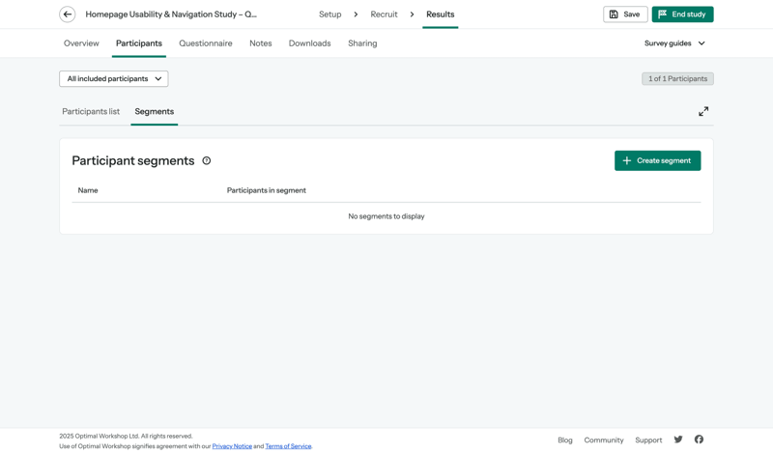773x454 pixels.
Task: Open the Sharing tab
Action: [x=362, y=43]
